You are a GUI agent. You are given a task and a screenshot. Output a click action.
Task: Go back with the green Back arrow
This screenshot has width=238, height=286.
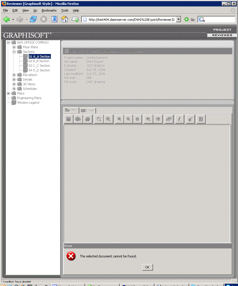tap(7, 19)
